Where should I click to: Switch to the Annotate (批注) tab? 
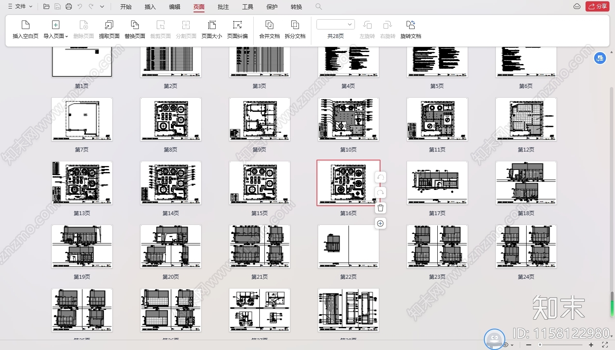pos(223,7)
